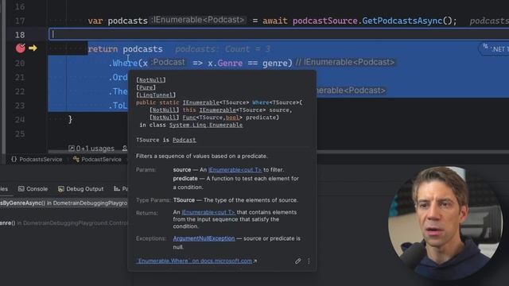Toggle the breakpoint on the return line

(21, 48)
